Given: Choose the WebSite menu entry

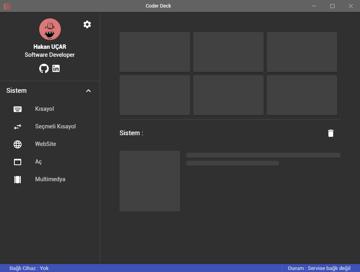Looking at the screenshot, I should [50, 144].
